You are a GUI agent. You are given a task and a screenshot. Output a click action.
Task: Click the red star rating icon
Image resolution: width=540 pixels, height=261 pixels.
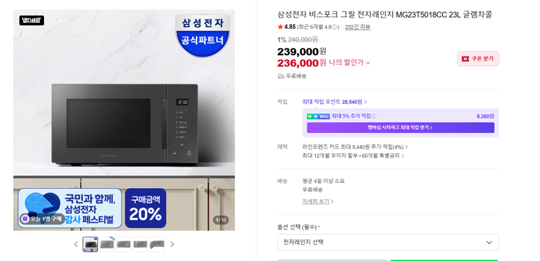[x=280, y=27]
